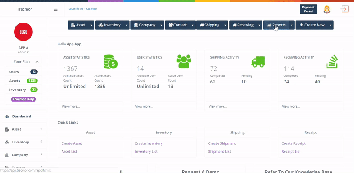
Task: Expand the Reports toolbar dropdown arrow
Action: [292, 25]
